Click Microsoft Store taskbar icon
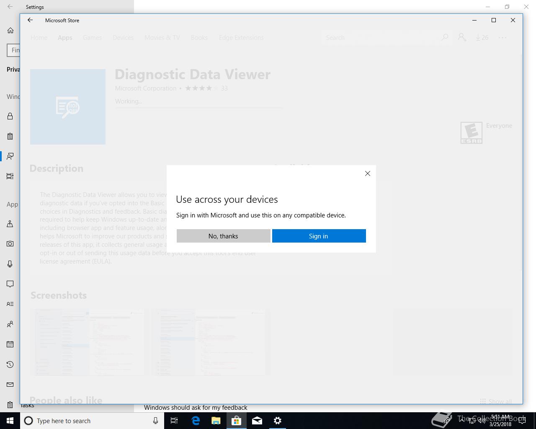Screen dimensions: 536x429 pyautogui.click(x=237, y=421)
